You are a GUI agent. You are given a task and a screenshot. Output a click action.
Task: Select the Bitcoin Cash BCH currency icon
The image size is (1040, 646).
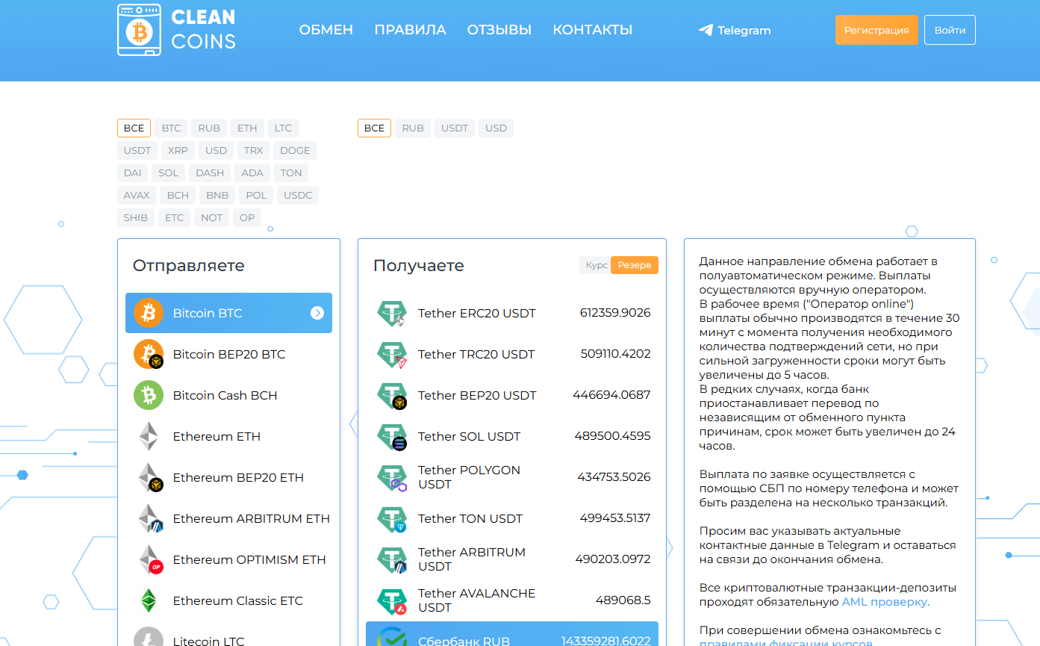pos(148,395)
